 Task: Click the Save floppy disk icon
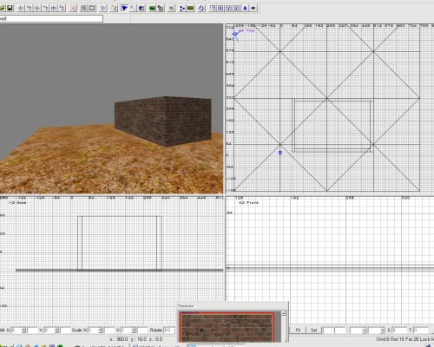10,8
